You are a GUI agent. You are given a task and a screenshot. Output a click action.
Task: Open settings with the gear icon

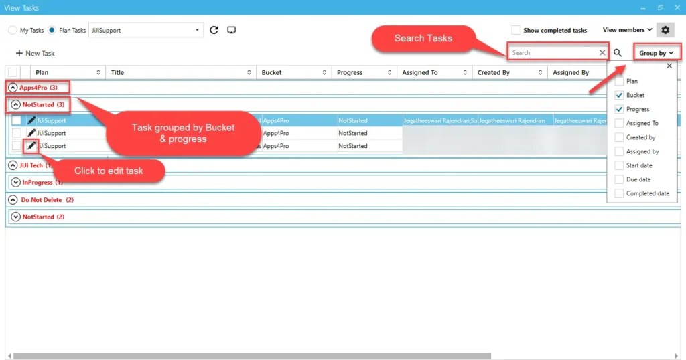tap(665, 30)
